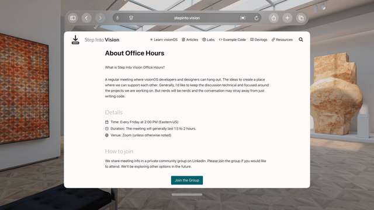
Task: Go back to the previous page
Action: [86, 18]
